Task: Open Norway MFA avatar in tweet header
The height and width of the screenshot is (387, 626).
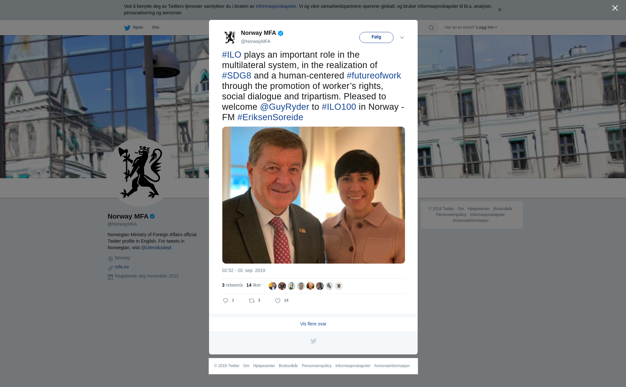Action: (x=230, y=37)
